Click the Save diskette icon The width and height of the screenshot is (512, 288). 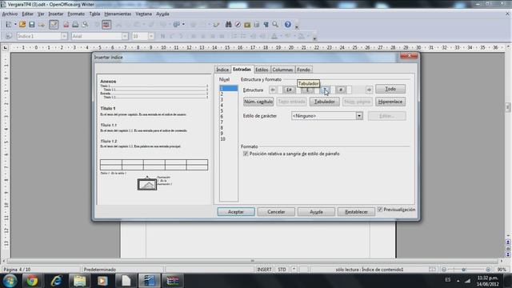click(x=32, y=25)
